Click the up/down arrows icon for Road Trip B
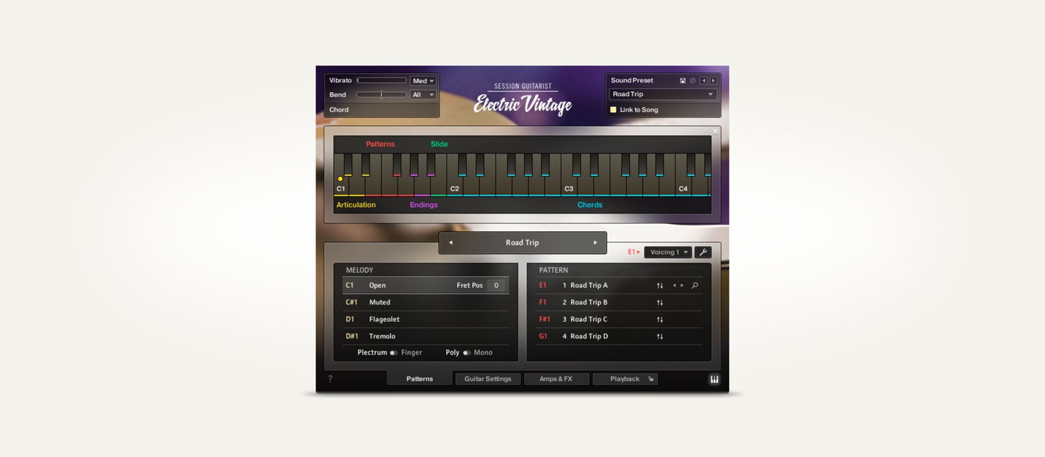Screen dimensions: 1045x457 (660, 303)
